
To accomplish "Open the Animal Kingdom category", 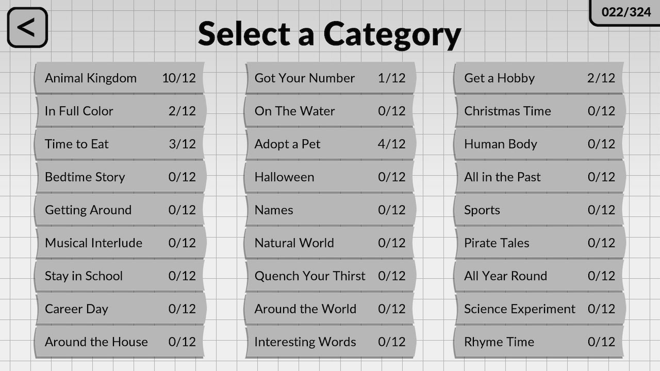I will tap(120, 78).
